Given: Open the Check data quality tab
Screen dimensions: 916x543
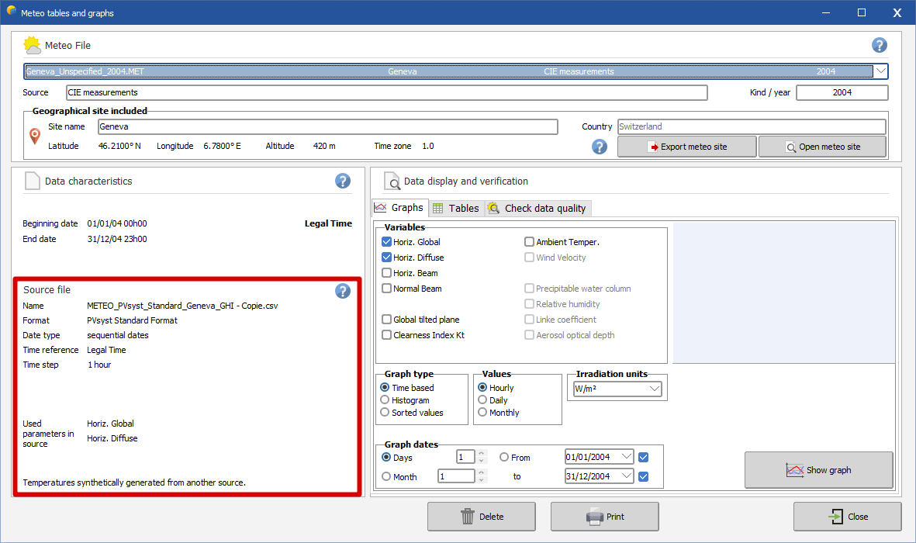Looking at the screenshot, I should (538, 208).
